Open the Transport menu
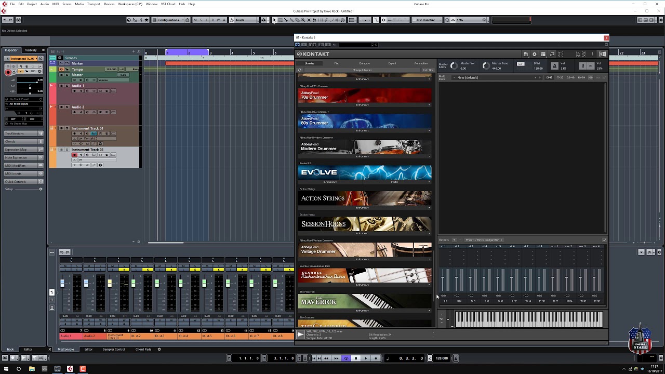The height and width of the screenshot is (374, 665). pos(94,4)
